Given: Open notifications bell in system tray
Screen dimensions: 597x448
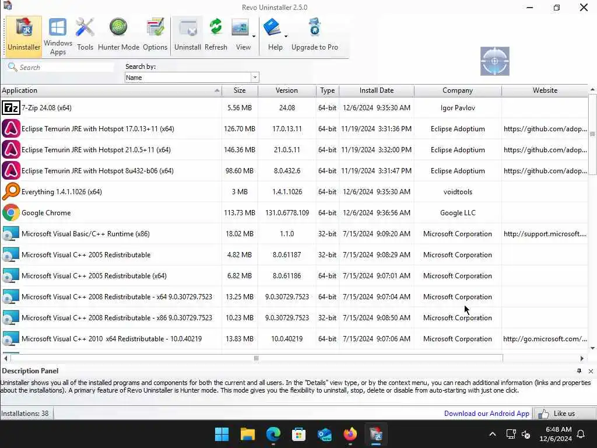Looking at the screenshot, I should pyautogui.click(x=581, y=434).
